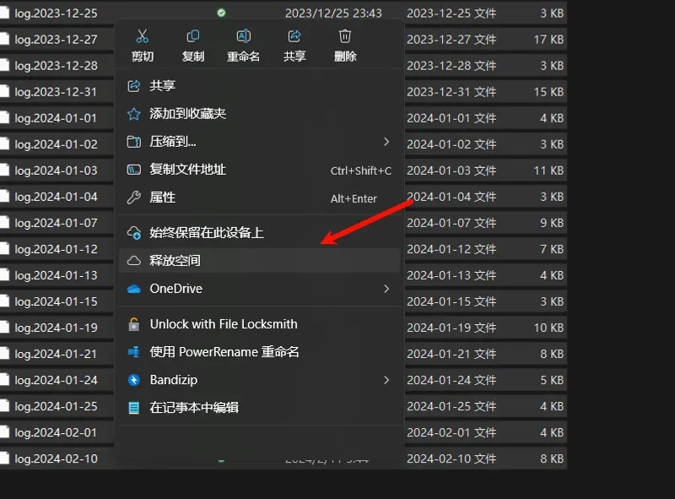Choose 复制文件地址 menu entry

click(x=259, y=170)
